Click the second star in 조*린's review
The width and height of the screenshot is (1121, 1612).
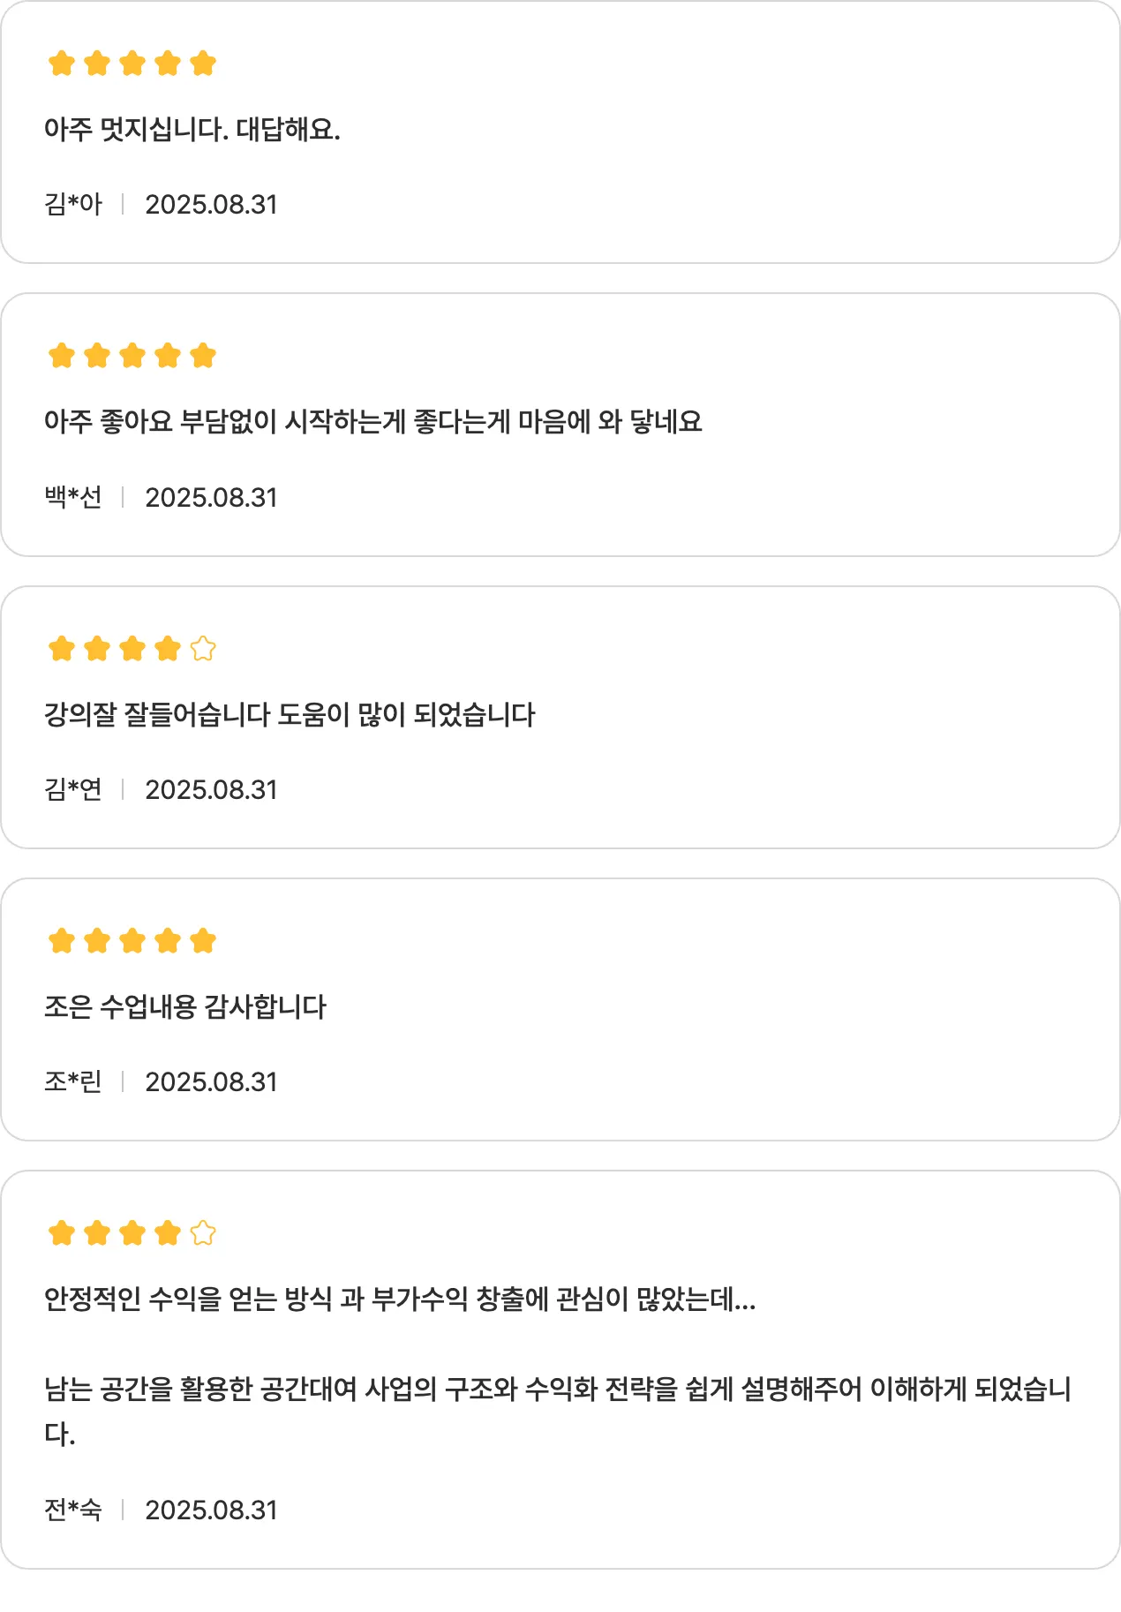97,941
